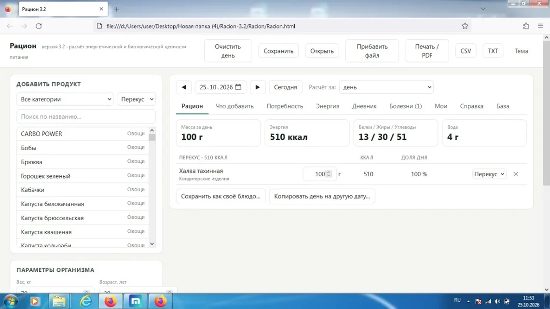Select Кабачки in product list

click(83, 190)
